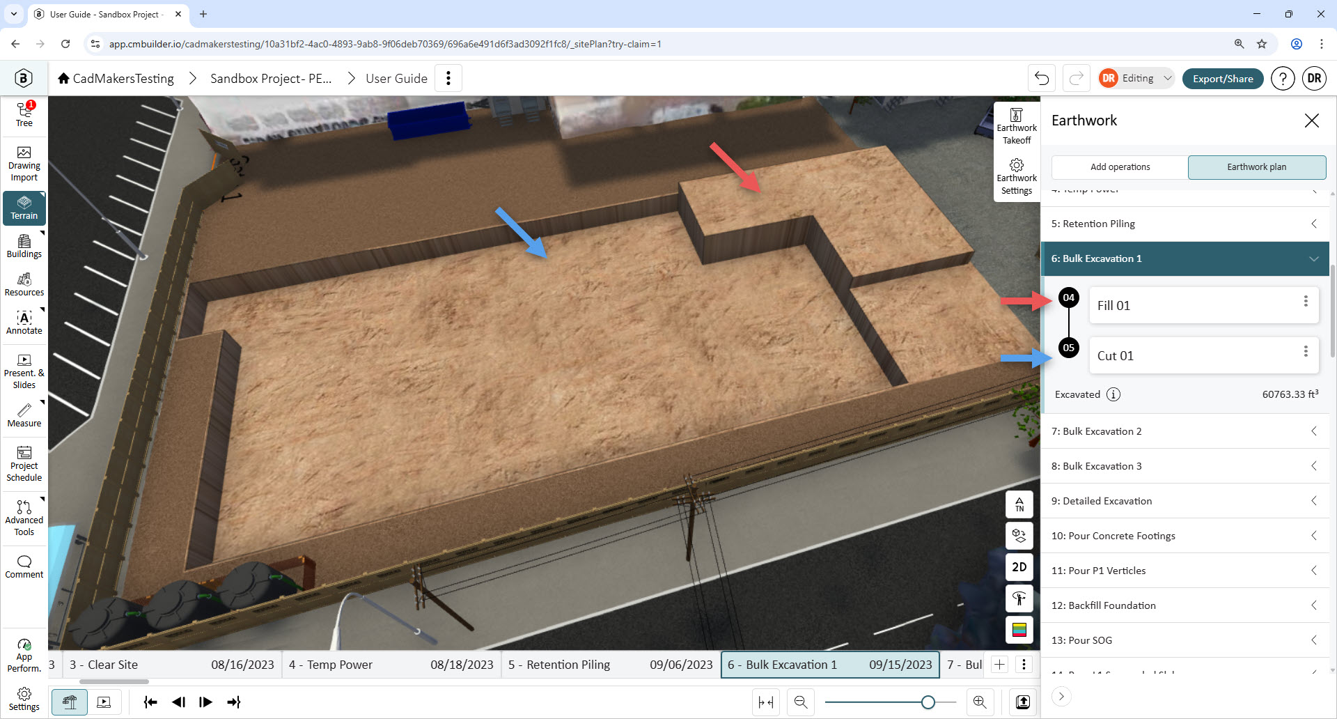Click the Project Schedule icon
This screenshot has width=1337, height=719.
click(24, 465)
